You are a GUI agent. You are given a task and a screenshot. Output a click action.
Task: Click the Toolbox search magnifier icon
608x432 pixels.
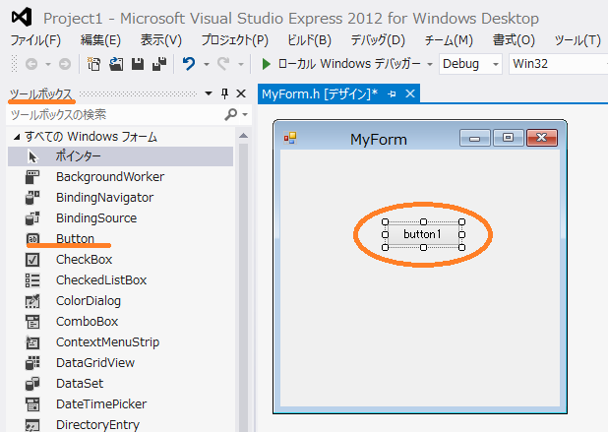[x=231, y=114]
